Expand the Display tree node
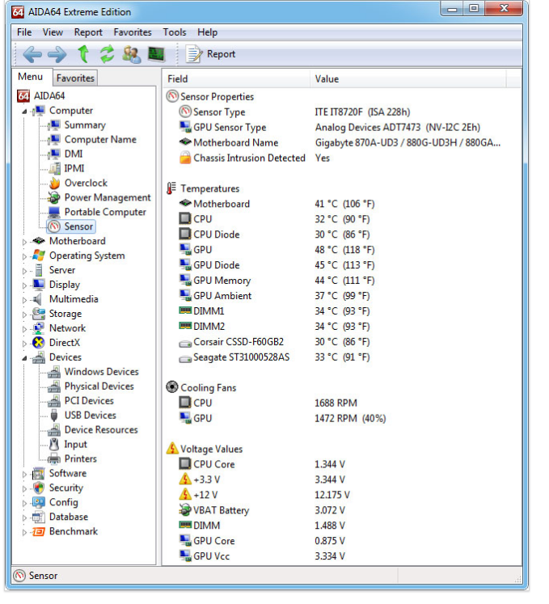The height and width of the screenshot is (604, 549). [24, 285]
